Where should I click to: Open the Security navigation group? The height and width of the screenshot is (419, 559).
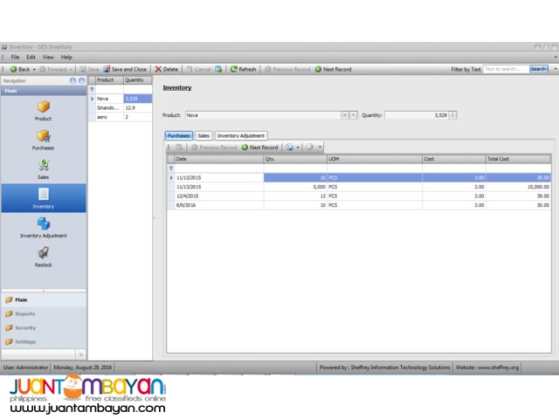44,328
